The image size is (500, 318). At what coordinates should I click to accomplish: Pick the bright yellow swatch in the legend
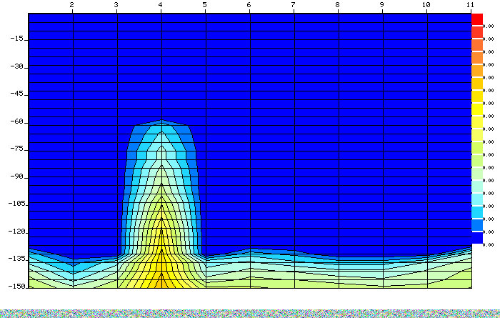click(x=476, y=109)
